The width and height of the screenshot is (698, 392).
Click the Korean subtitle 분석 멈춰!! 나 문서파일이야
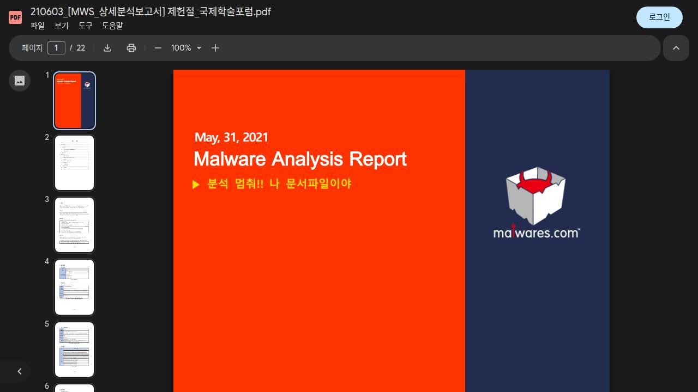[x=279, y=184]
